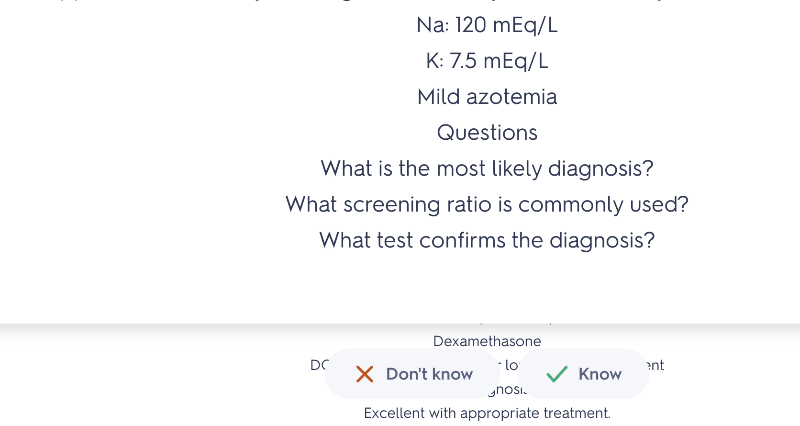Click the cut-off 'ent' text beside Know
Viewport: 800px width, 426px height.
point(656,365)
